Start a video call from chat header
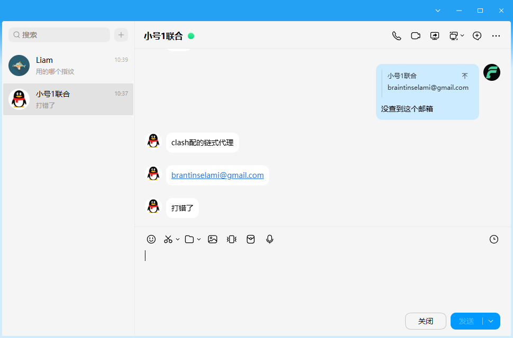The width and height of the screenshot is (513, 338). tap(416, 36)
